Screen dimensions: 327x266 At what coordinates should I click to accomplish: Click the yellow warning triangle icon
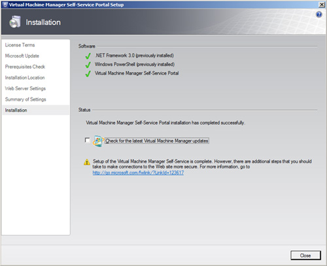[87, 162]
